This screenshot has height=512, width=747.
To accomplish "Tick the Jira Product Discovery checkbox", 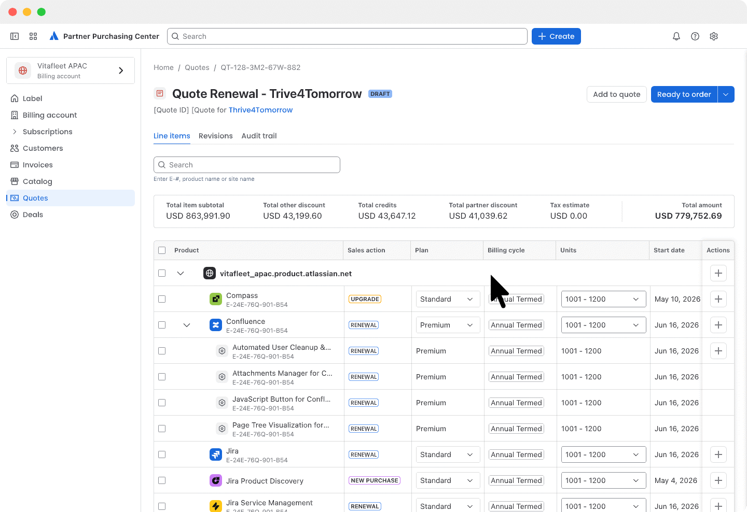I will pos(162,480).
